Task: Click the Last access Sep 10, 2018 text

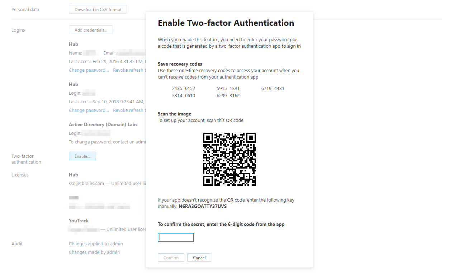Action: click(x=107, y=101)
